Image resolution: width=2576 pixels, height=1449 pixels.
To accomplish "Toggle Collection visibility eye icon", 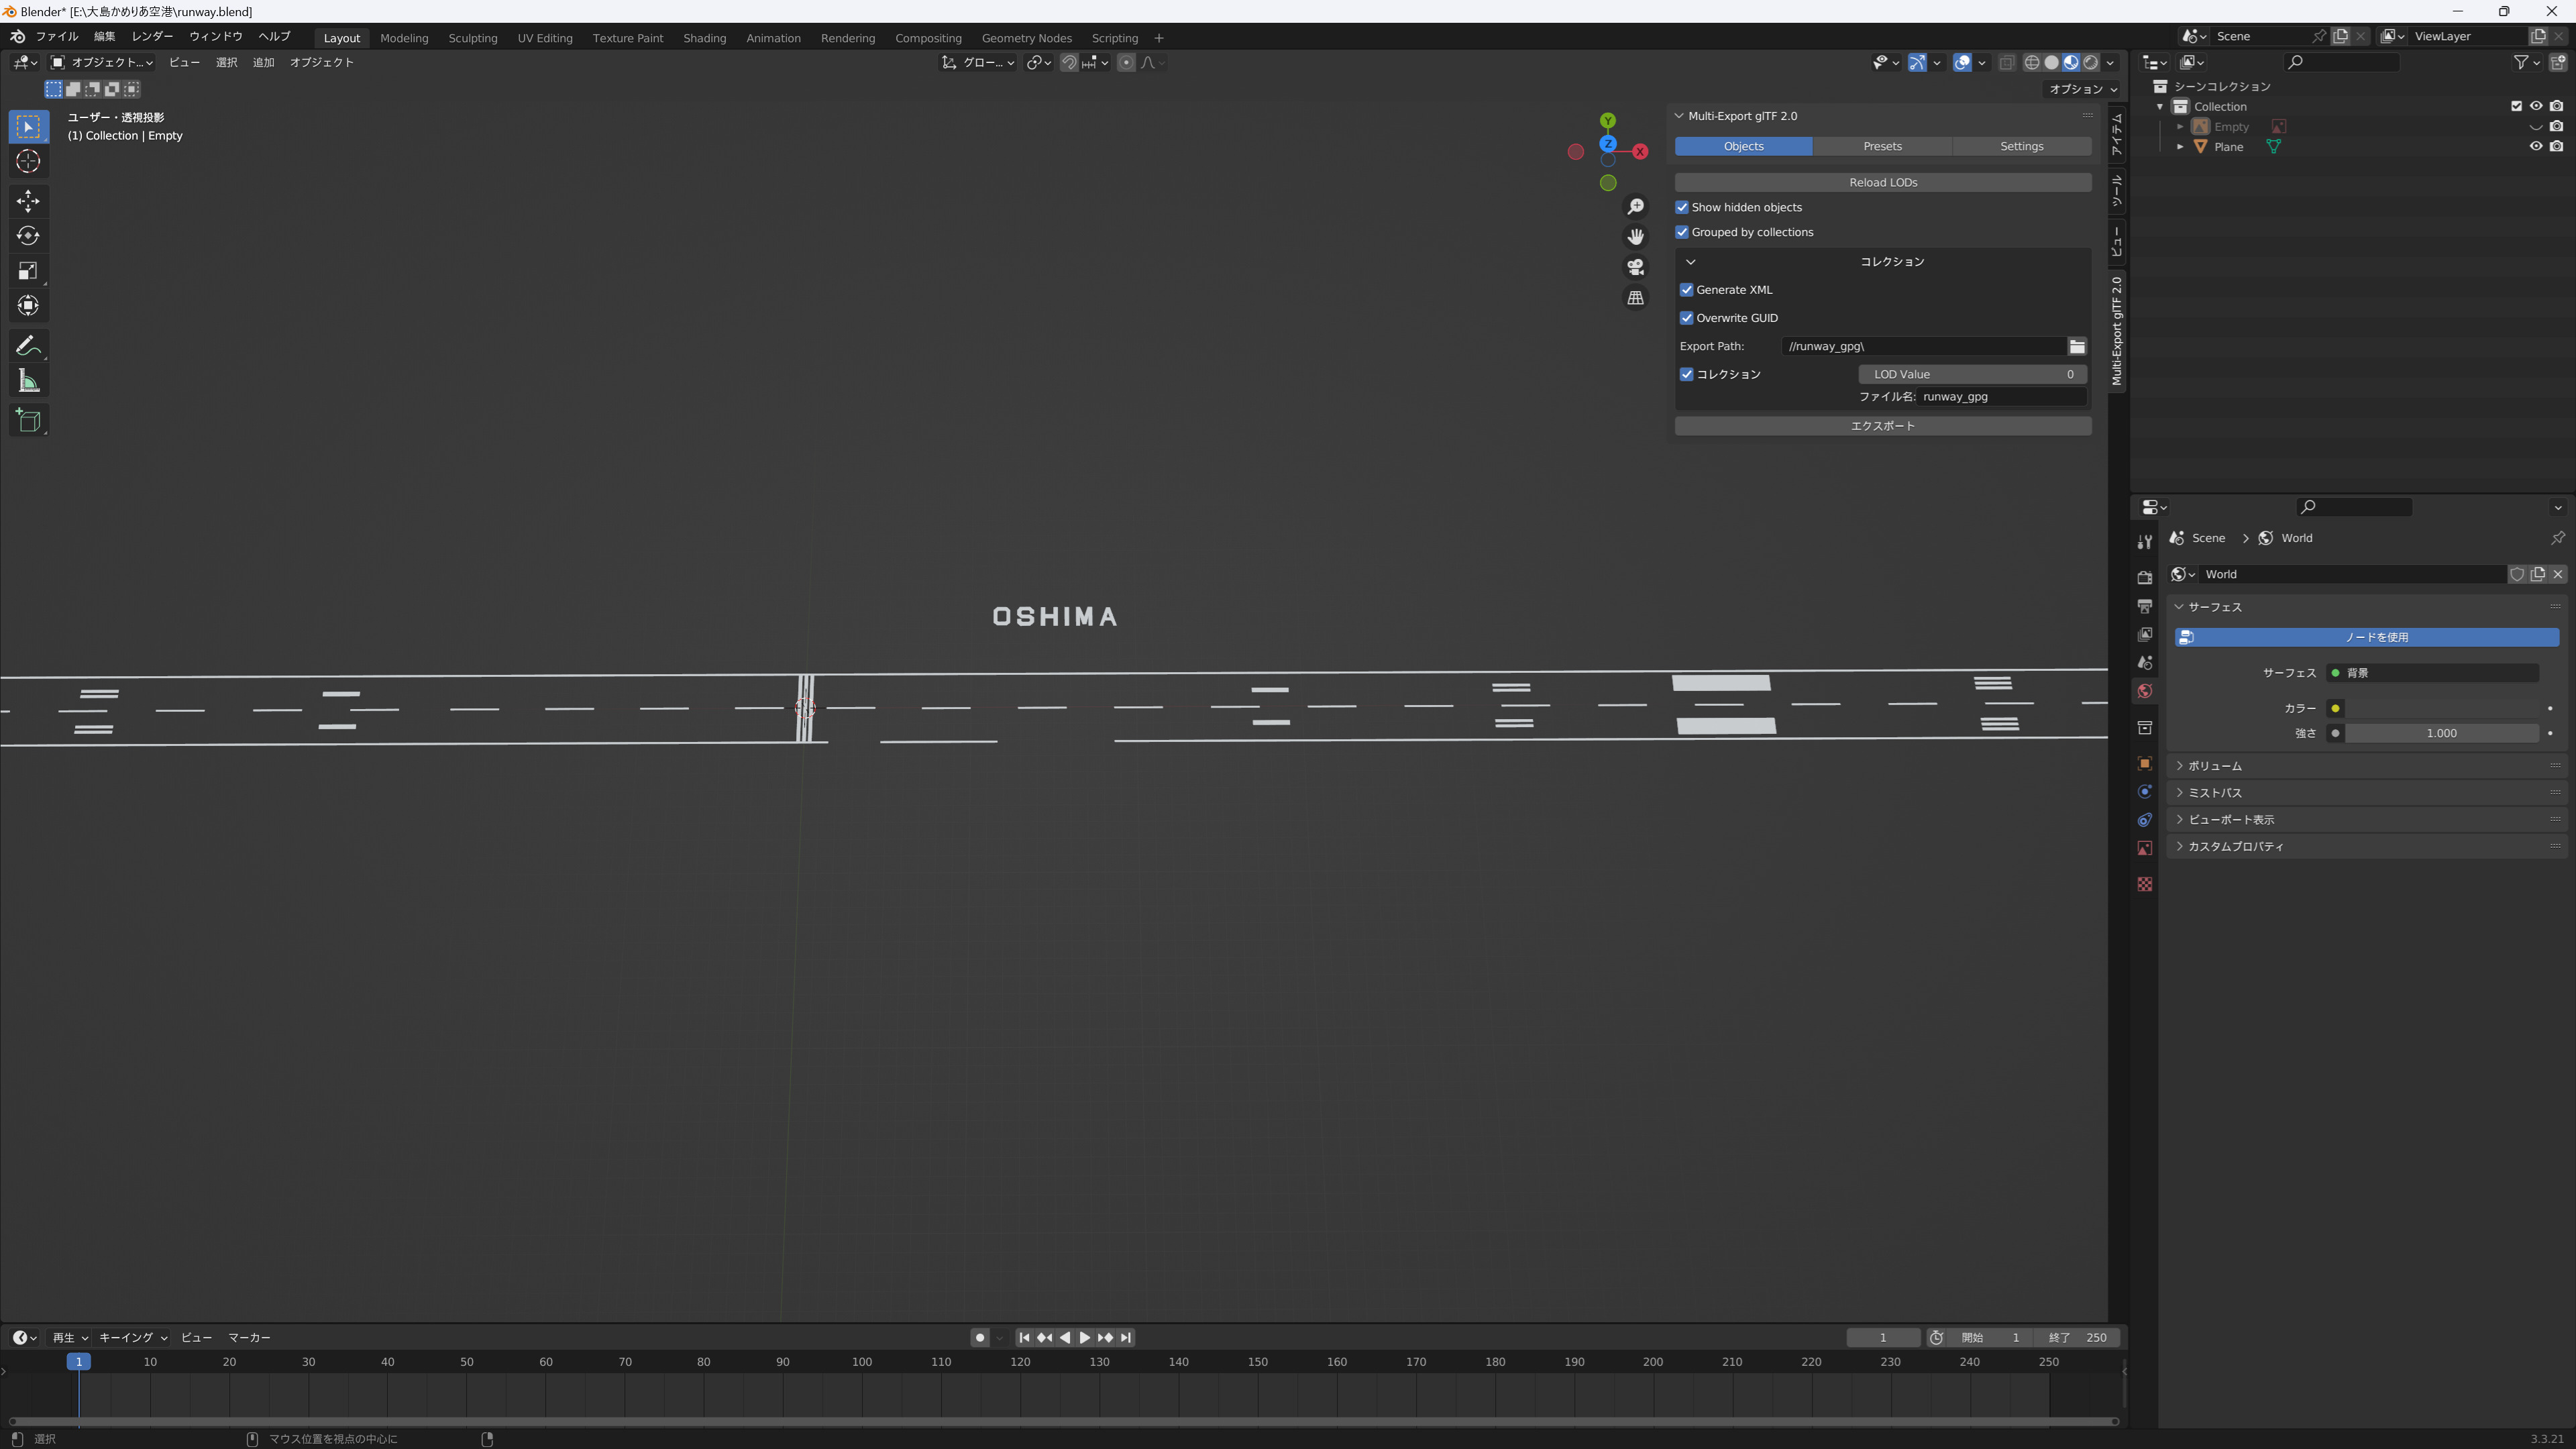I will (2536, 106).
